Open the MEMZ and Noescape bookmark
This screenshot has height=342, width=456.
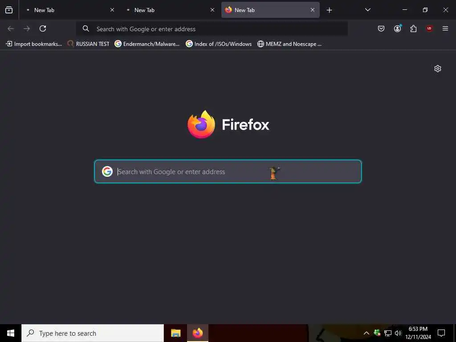[289, 44]
